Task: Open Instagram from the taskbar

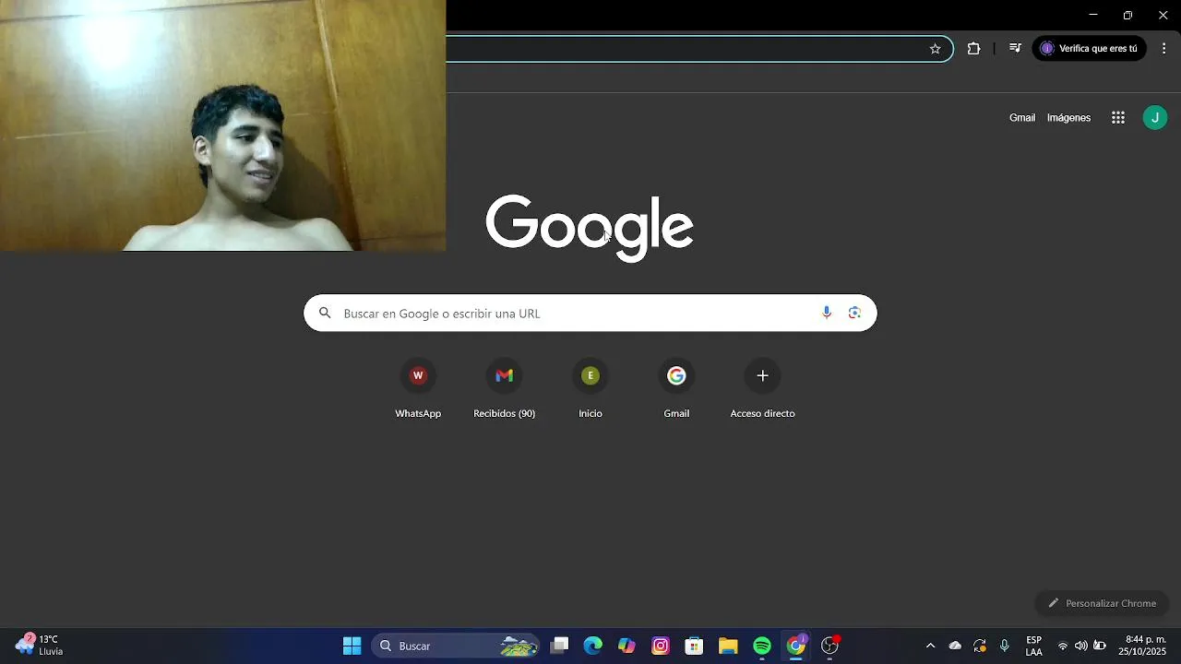Action: pos(661,646)
